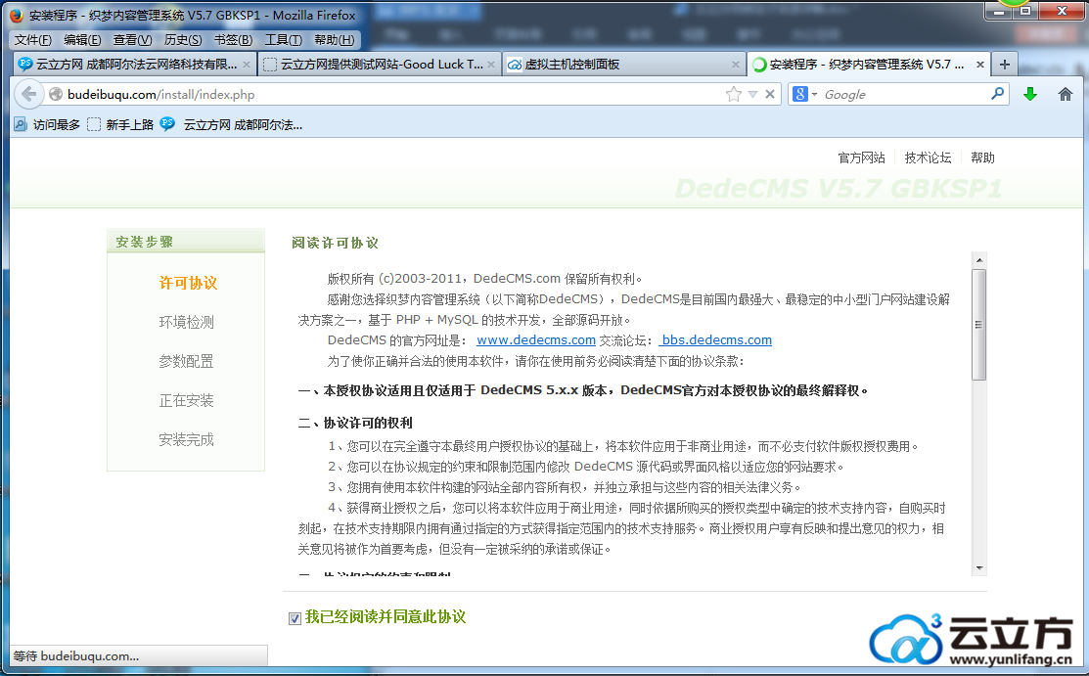Click the license scrollbar down arrow
The height and width of the screenshot is (676, 1089).
[x=979, y=568]
